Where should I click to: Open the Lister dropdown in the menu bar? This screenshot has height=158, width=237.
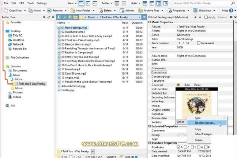(135, 3)
